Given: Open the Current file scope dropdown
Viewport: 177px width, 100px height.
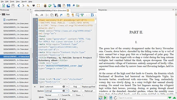Looking at the screenshot, I should coord(68,95).
